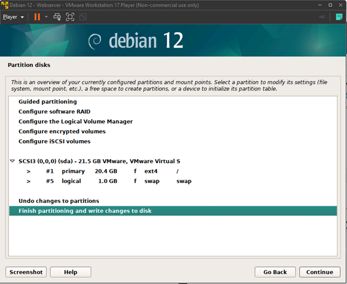Select the #5 logical swap partition
347x284 pixels.
pos(103,181)
